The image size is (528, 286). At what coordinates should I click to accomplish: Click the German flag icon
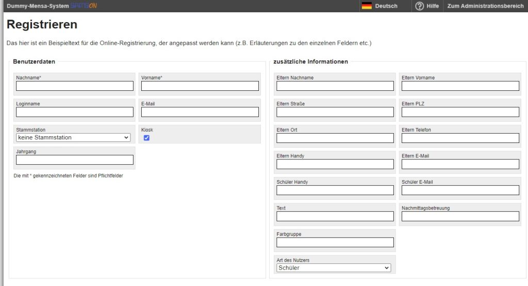click(367, 6)
